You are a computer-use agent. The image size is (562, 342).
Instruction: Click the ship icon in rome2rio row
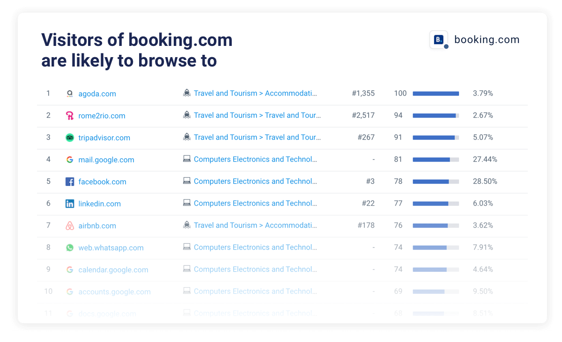(x=187, y=115)
